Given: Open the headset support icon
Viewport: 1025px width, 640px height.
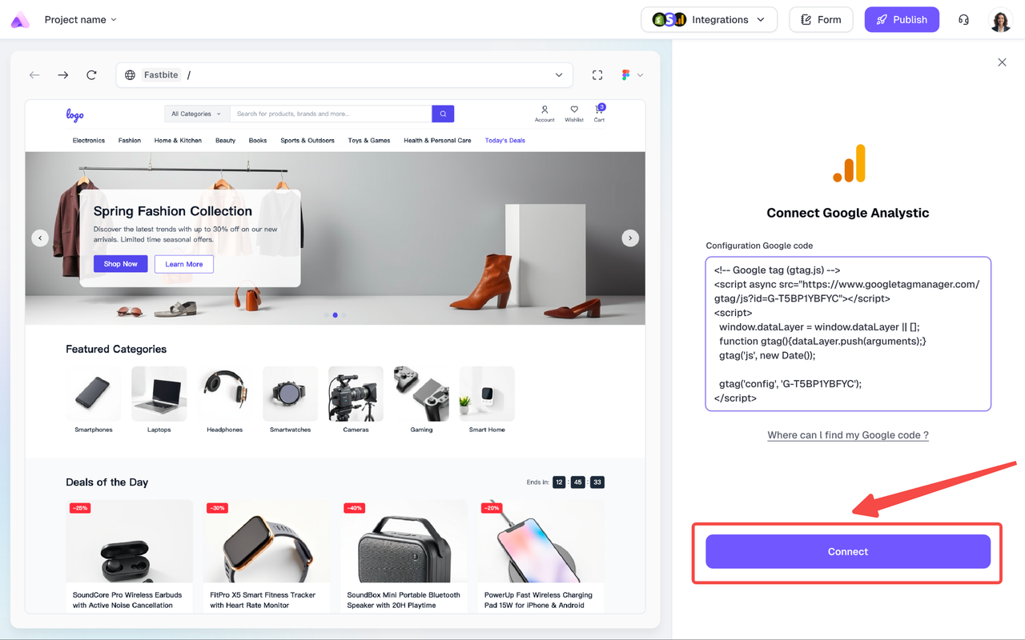Looking at the screenshot, I should tap(963, 20).
